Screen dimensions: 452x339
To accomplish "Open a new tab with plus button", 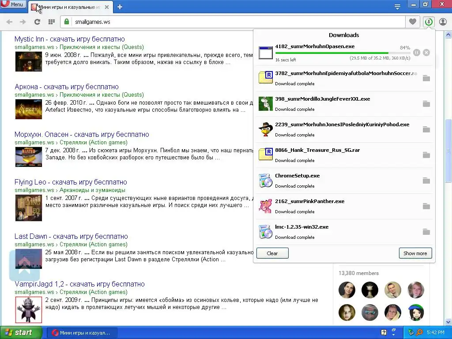I will tap(120, 7).
